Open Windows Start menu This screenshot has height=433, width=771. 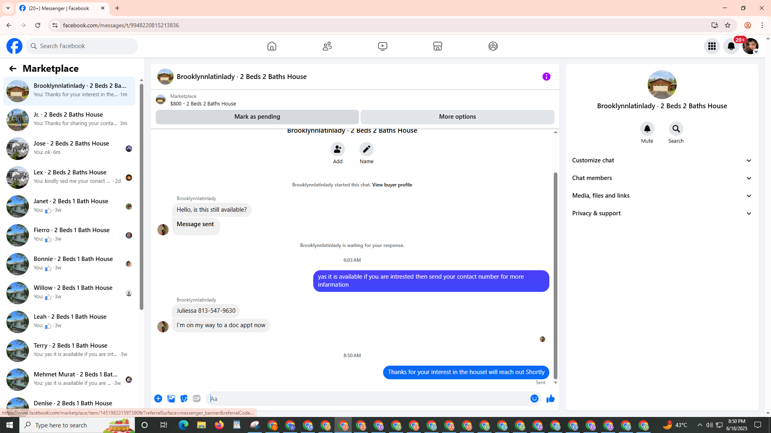point(10,425)
